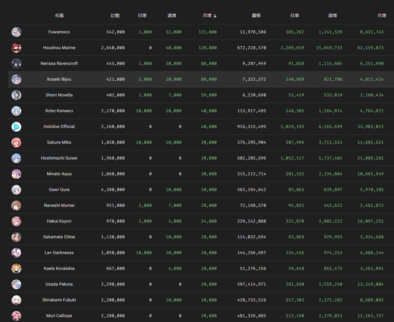The width and height of the screenshot is (394, 322).
Task: Sort by views 日增 daily column
Action: coord(295,15)
